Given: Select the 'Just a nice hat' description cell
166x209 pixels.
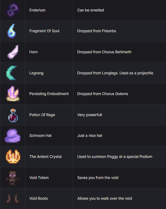Looking at the screenshot, I should click(119, 136).
